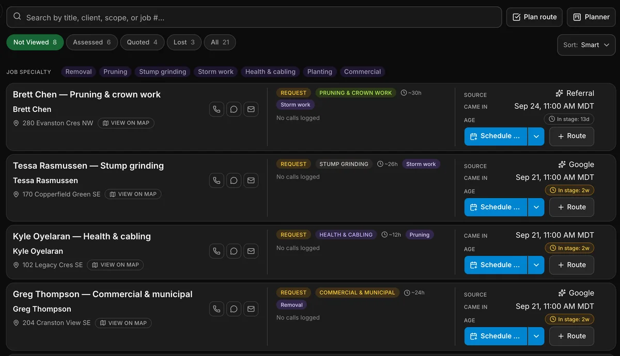Click envelope icon on Greg Thompson card
The height and width of the screenshot is (356, 620).
click(251, 309)
